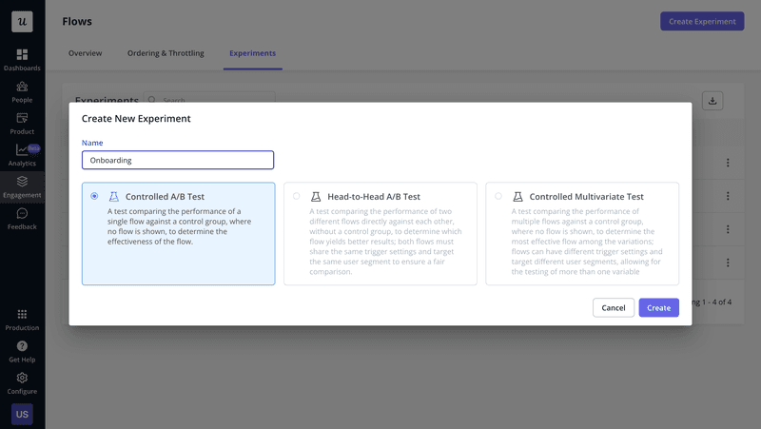This screenshot has width=761, height=429.
Task: Open Dashboards from the sidebar
Action: pyautogui.click(x=22, y=55)
